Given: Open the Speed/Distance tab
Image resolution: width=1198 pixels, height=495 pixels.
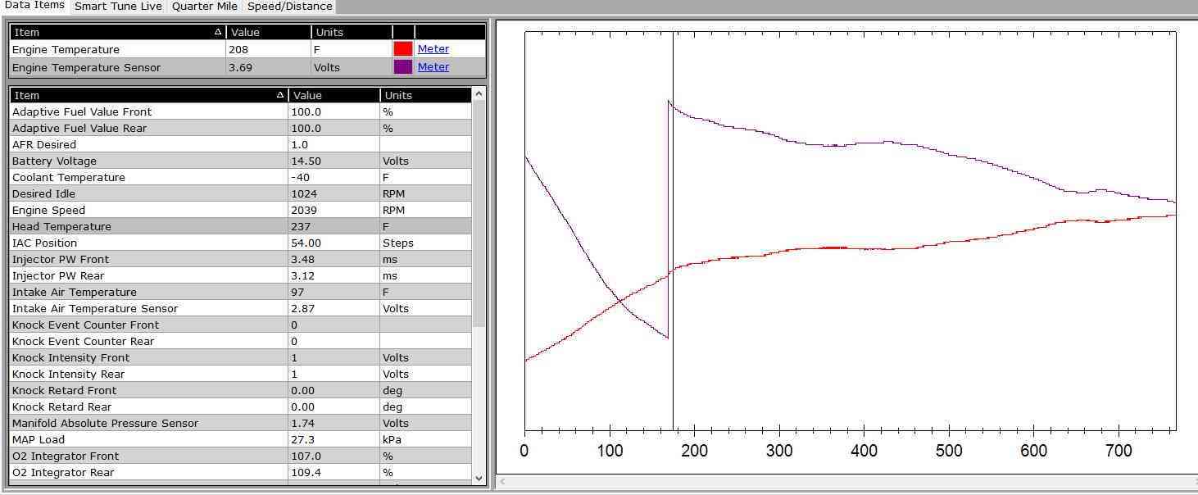Looking at the screenshot, I should 288,6.
